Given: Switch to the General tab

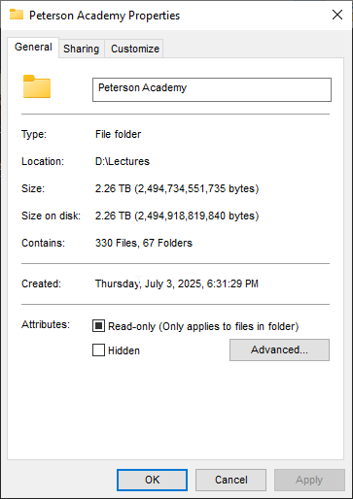Looking at the screenshot, I should pyautogui.click(x=33, y=48).
